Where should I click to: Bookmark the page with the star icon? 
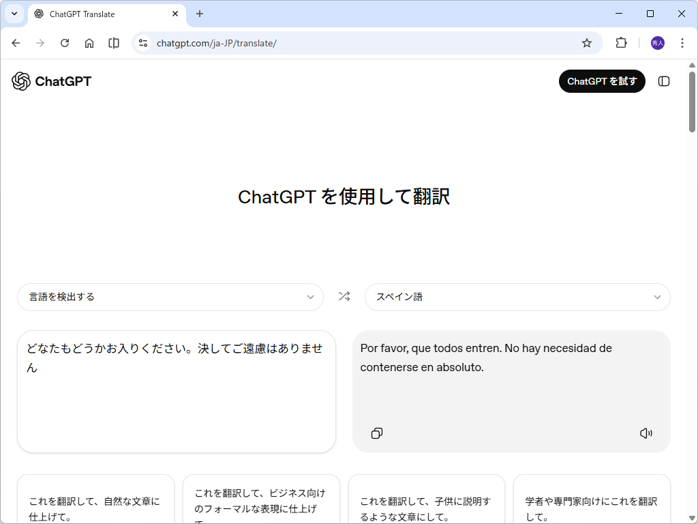pyautogui.click(x=587, y=42)
